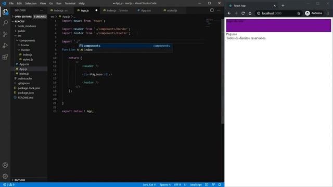Open the Accounts menu icon
Screen dimensions: 333x187
click(5, 165)
